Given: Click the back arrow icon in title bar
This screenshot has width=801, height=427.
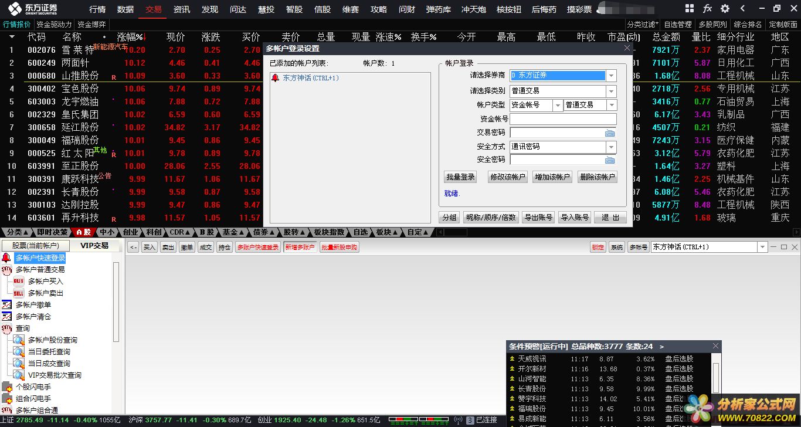Looking at the screenshot, I should point(743,9).
